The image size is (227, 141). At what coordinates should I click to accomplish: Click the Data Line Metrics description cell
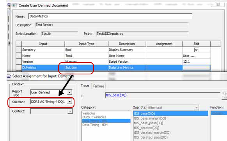pos(127,68)
